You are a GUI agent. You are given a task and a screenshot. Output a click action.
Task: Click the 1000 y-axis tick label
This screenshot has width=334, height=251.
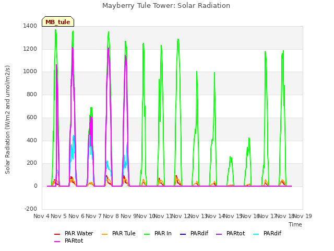[x=30, y=72]
